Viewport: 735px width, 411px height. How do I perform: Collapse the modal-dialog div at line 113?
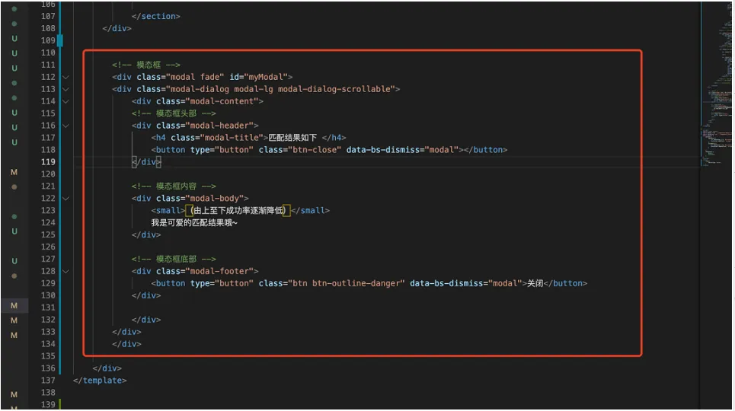[66, 89]
